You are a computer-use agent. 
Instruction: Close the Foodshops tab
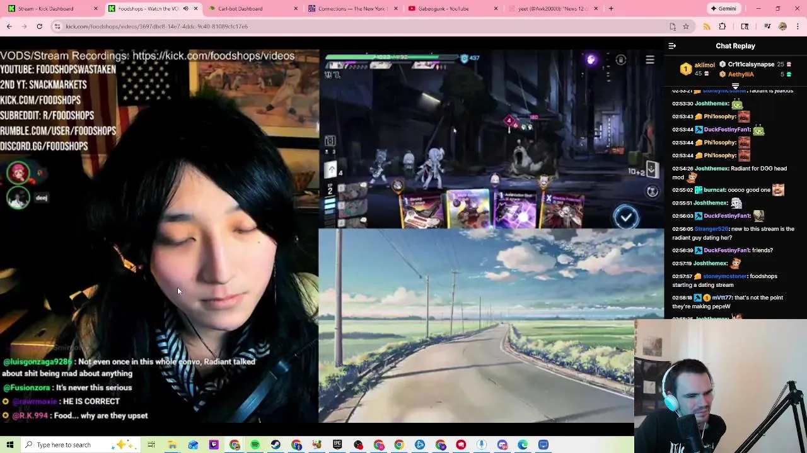click(x=195, y=9)
